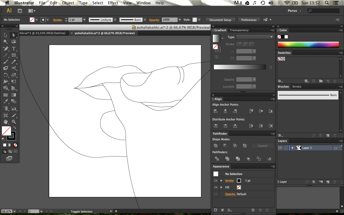Click Horizontal Align Left icon in Align panel

coord(216,111)
